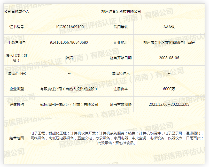Click the 证书有效期限 label cell
This screenshot has height=167, width=209.
121,104
